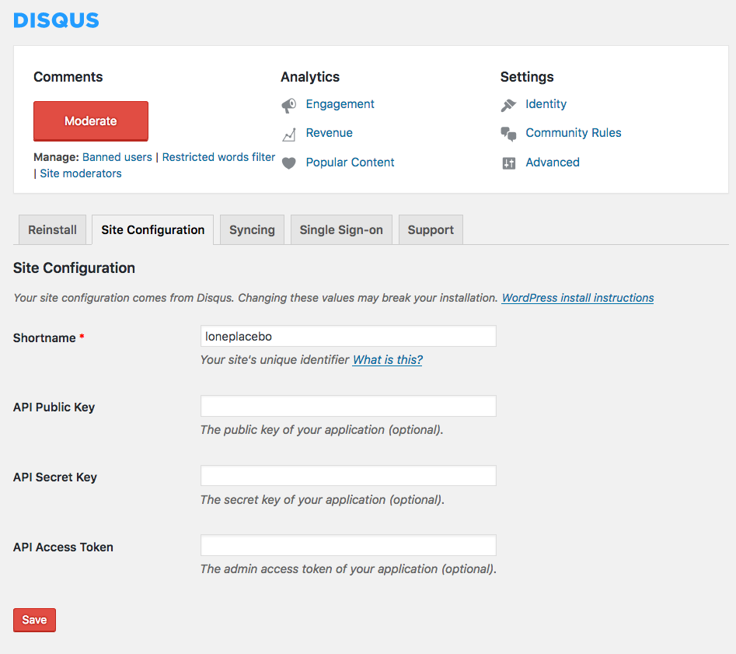This screenshot has width=736, height=654.
Task: Switch to the Syncing tab
Action: (x=252, y=229)
